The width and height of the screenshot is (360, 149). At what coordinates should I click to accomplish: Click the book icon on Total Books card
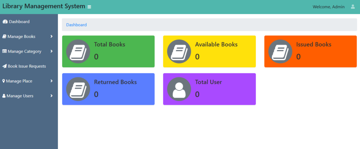[78, 52]
